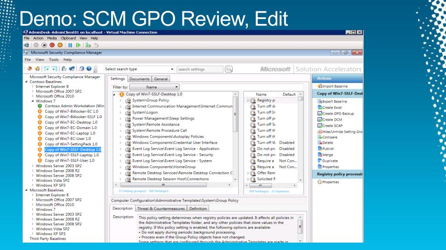Open VM Connection Action menu
The height and width of the screenshot is (250, 446).
point(38,38)
